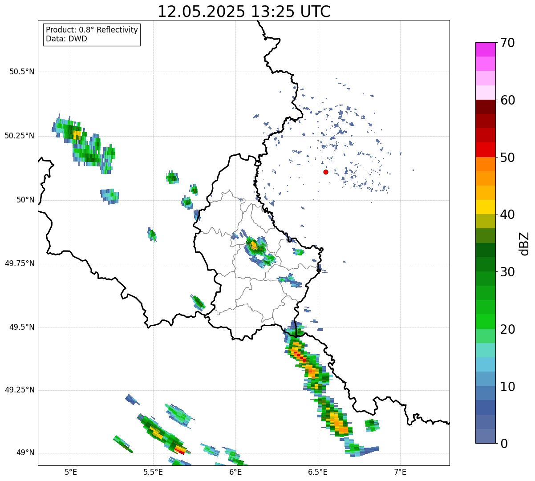Click the 20 tick on the colorbar

pyautogui.click(x=508, y=329)
